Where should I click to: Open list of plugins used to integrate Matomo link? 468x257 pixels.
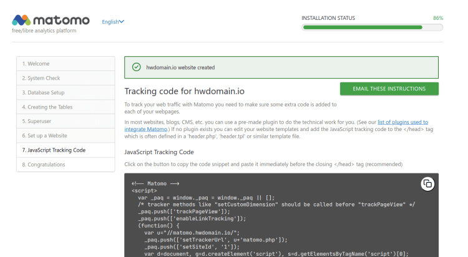(404, 122)
